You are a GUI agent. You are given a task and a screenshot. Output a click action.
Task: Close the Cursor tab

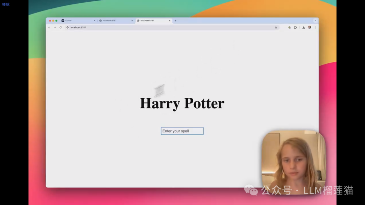click(94, 21)
